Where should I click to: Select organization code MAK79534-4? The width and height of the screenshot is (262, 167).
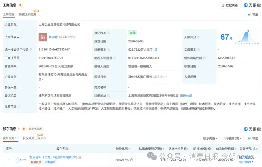coord(227,58)
